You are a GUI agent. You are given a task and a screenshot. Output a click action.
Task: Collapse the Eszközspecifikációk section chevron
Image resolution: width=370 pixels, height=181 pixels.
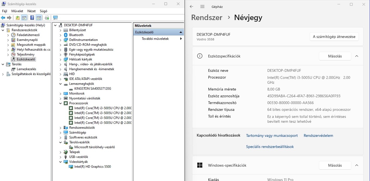click(x=357, y=56)
